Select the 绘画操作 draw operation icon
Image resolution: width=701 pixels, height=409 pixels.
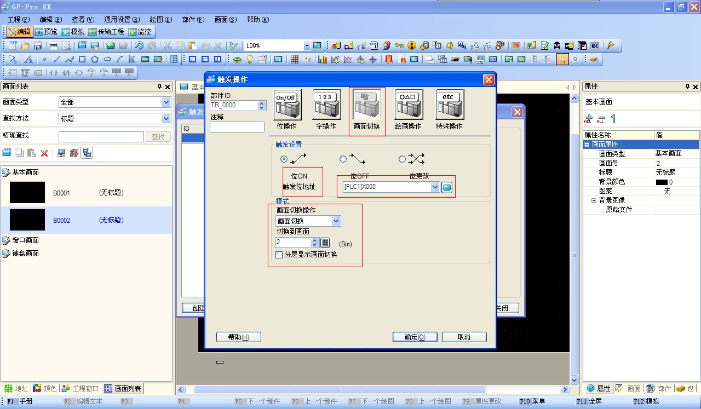[409, 105]
